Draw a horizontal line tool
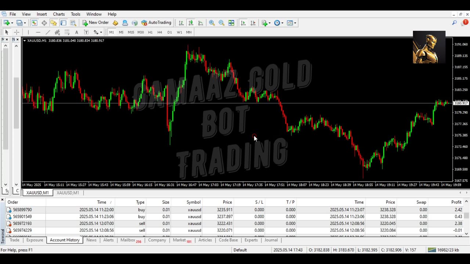This screenshot has width=470, height=264. [38, 32]
